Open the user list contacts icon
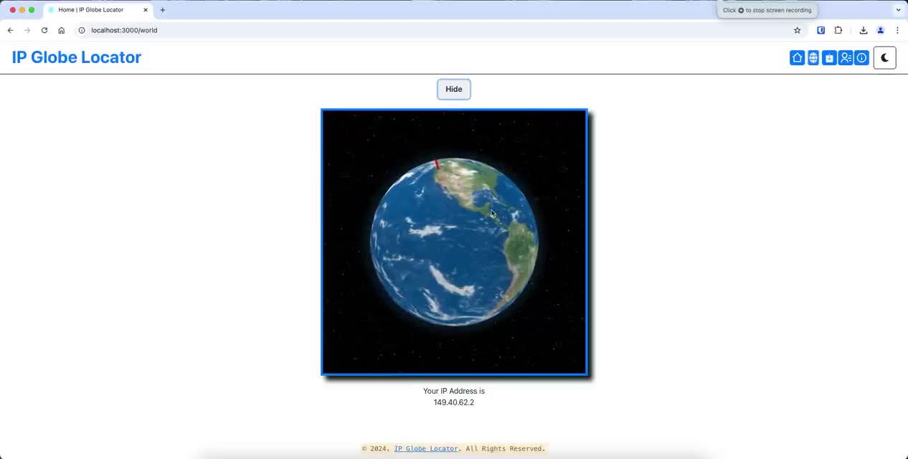The image size is (908, 459). coord(846,58)
